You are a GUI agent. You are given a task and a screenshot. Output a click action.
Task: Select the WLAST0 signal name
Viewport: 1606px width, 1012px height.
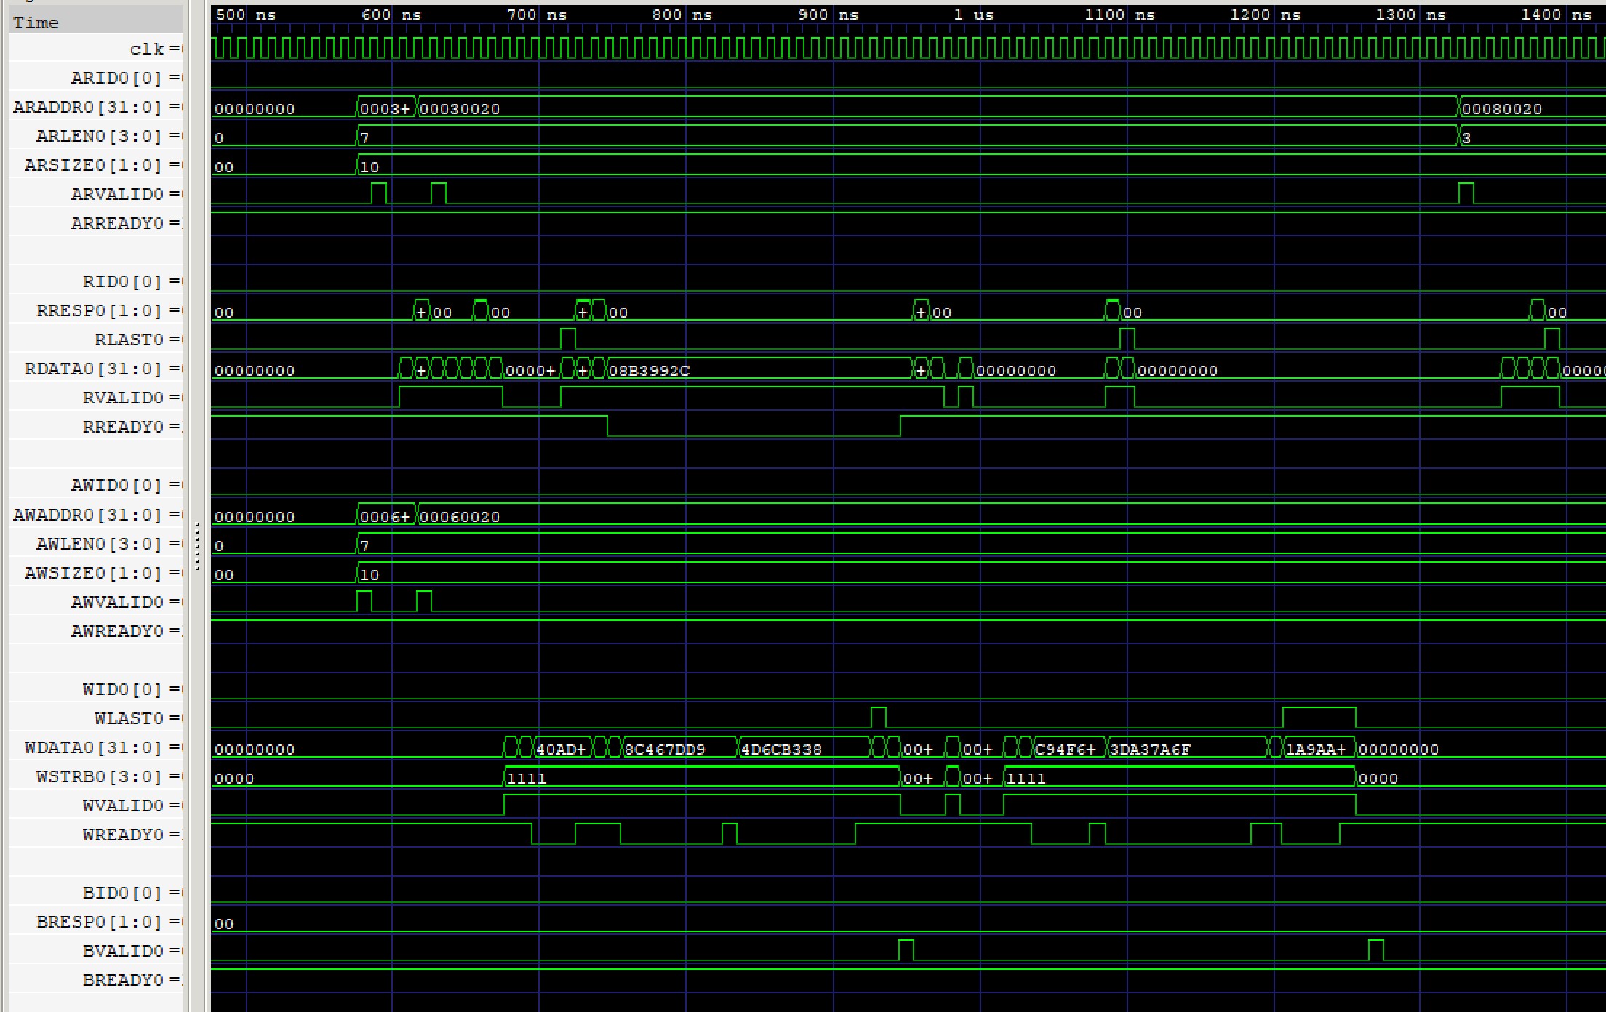pos(129,718)
